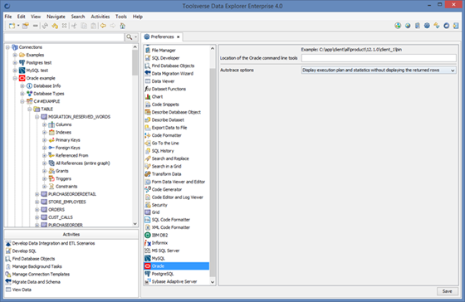
Task: Select the IBM DB2 icon
Action: [x=148, y=235]
